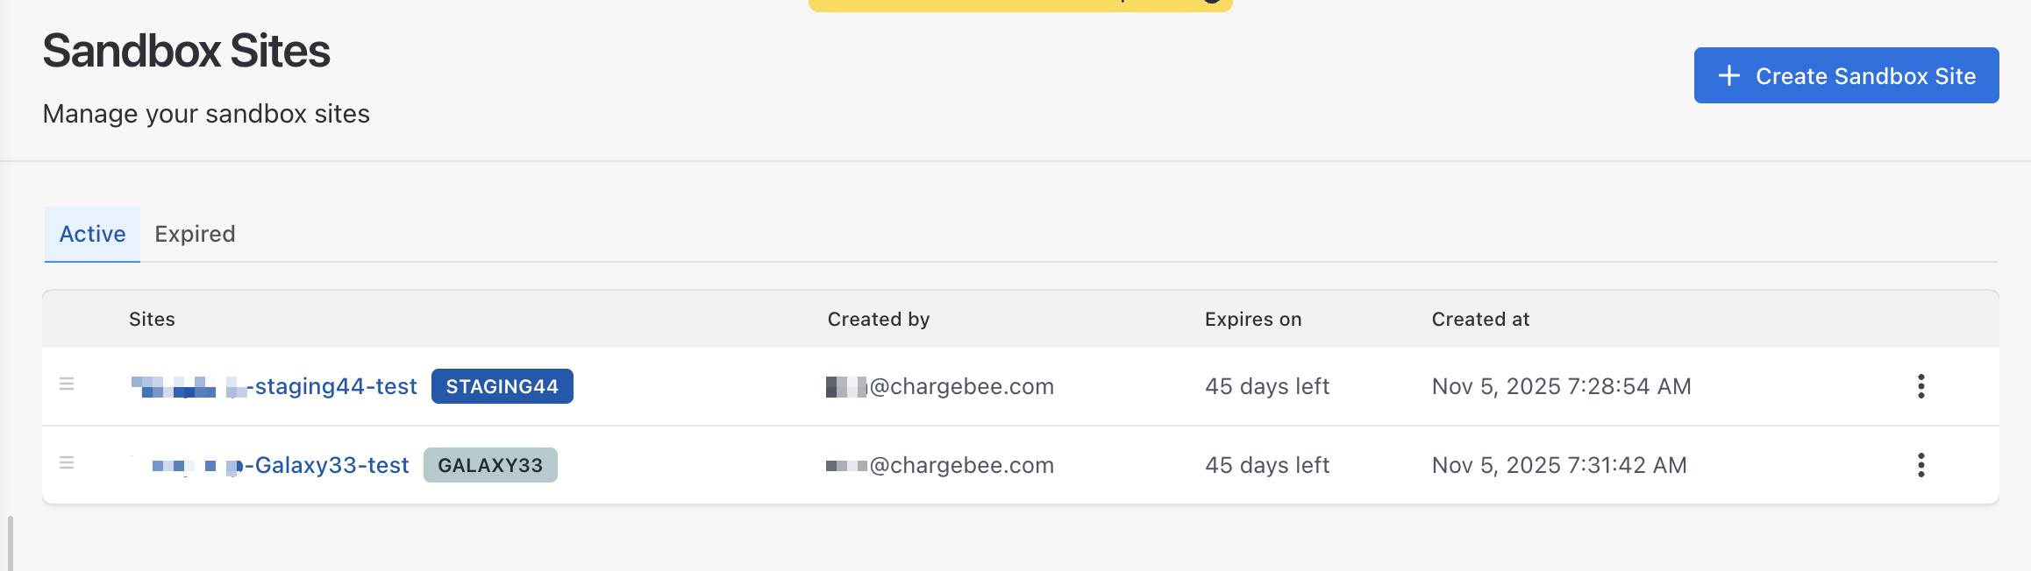Switch to the Active tab
This screenshot has height=571, width=2031.
coord(92,234)
